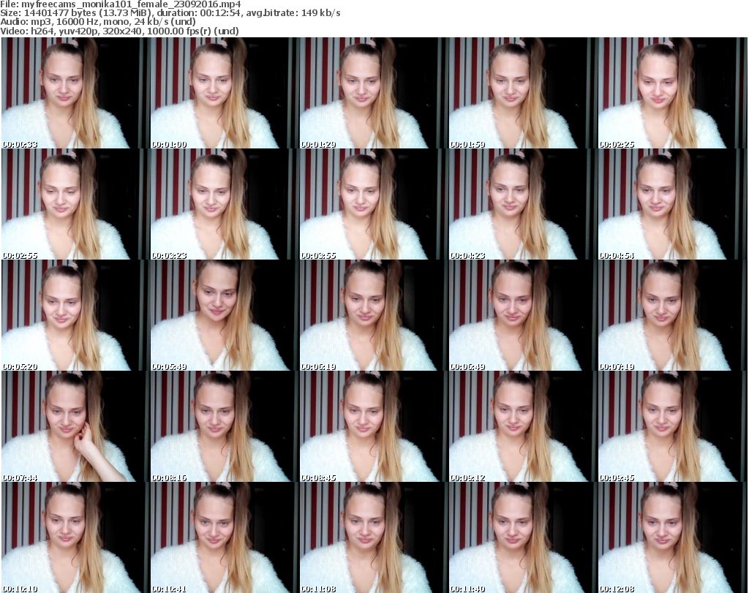
Task: Select the 00:07:44 frame with raised hand
Action: pos(75,426)
